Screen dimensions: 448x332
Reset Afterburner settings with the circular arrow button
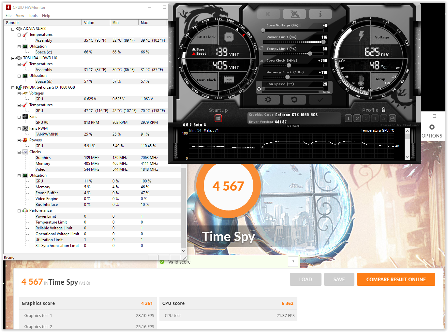pos(294,100)
